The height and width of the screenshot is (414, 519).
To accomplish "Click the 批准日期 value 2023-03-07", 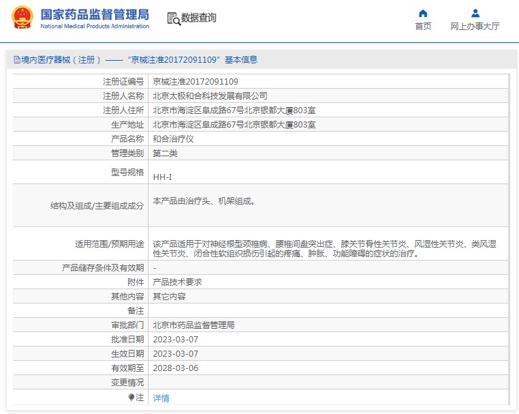I will click(x=176, y=340).
